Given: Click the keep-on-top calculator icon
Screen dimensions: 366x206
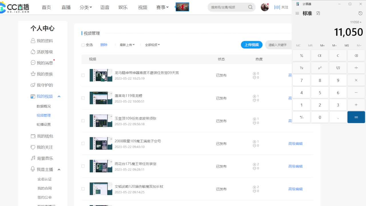Looking at the screenshot, I should tap(318, 13).
